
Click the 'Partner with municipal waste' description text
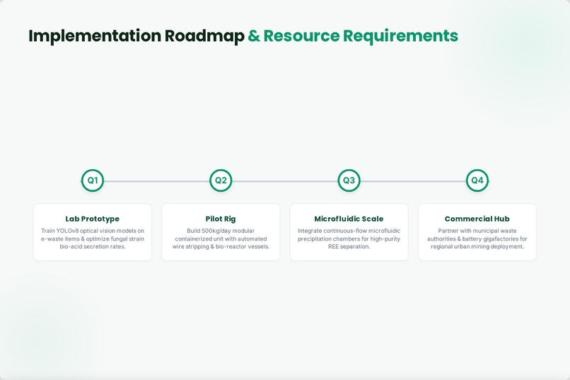pyautogui.click(x=477, y=238)
